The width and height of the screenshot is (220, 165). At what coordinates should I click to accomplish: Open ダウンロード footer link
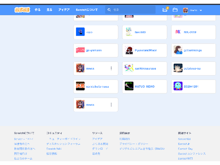[100, 148]
